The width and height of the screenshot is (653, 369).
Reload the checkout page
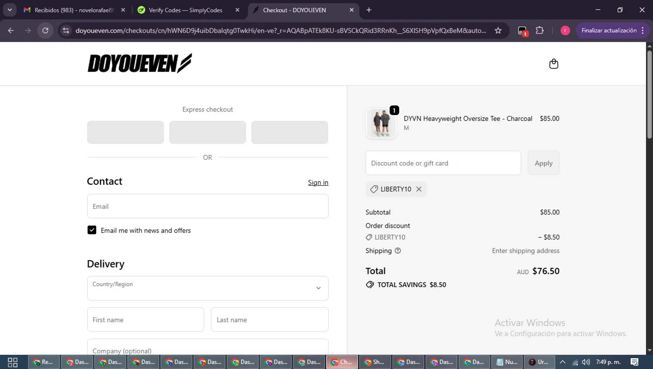click(45, 30)
